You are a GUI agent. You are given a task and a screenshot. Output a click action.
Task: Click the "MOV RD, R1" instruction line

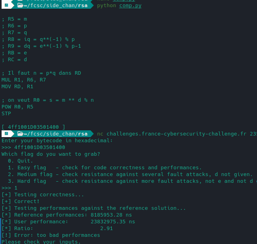click(18, 86)
